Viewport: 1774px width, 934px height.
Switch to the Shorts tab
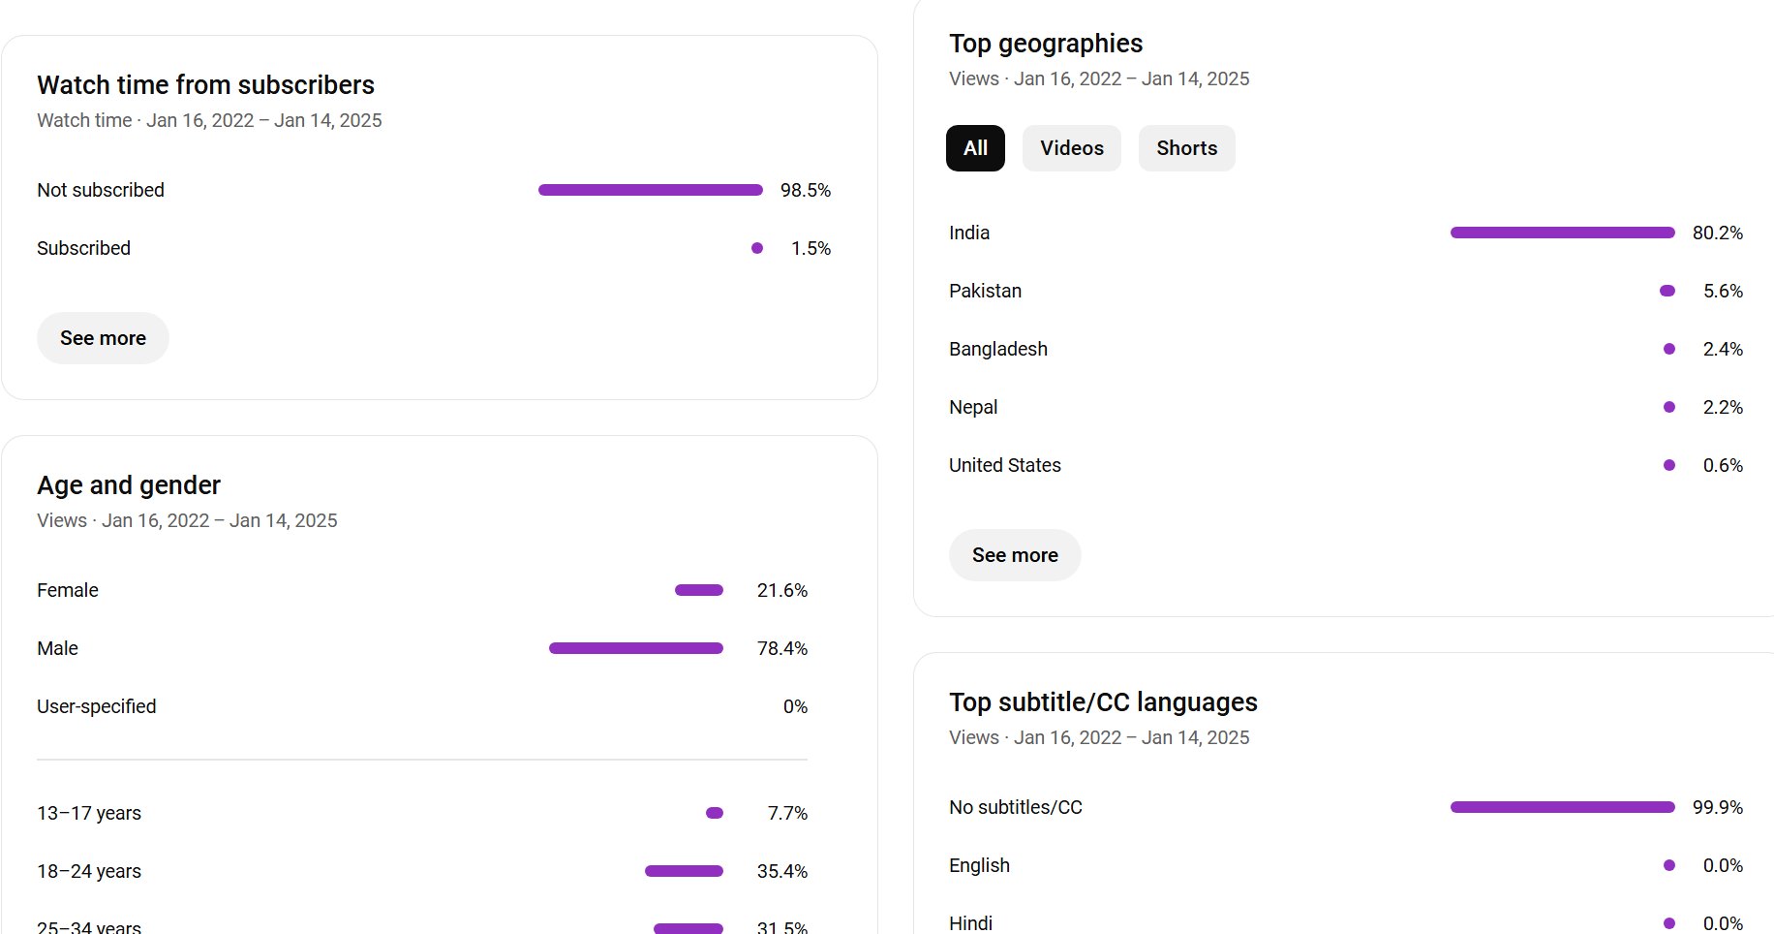(1187, 148)
